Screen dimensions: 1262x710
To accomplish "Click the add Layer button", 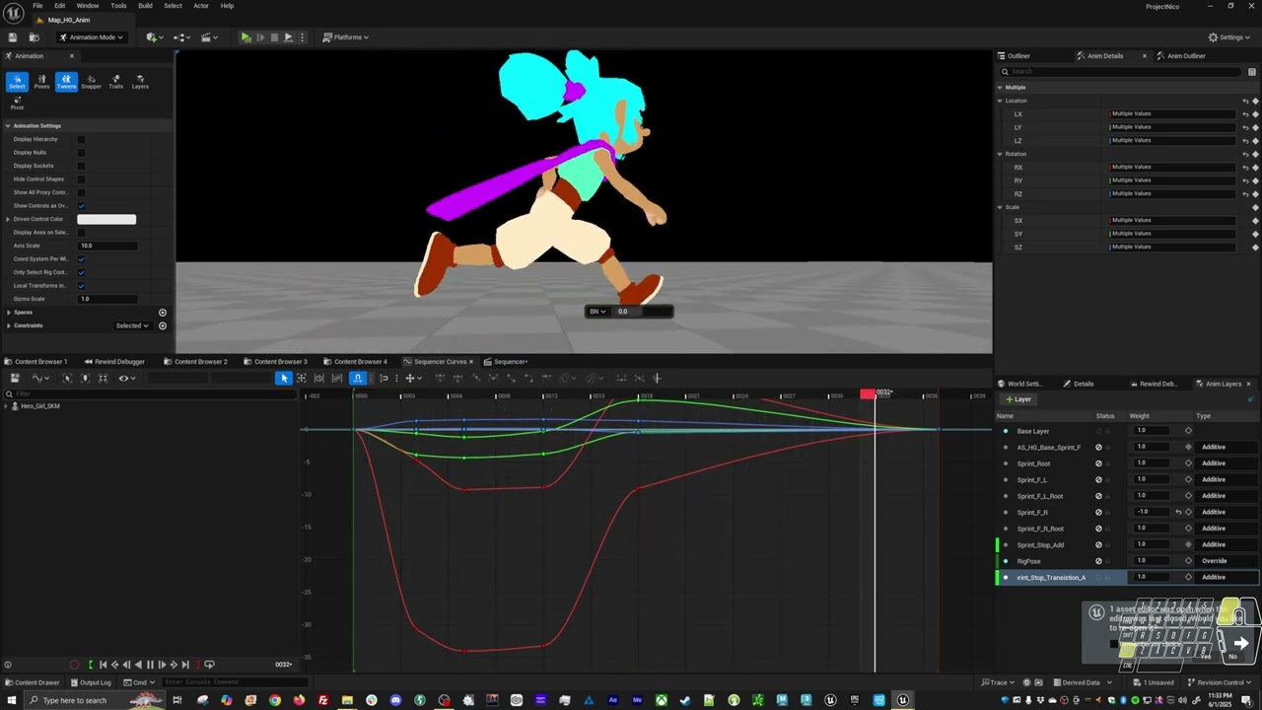I will 1017,399.
